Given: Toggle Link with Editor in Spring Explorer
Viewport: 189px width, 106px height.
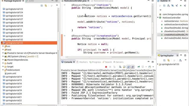Looking at the screenshot, I should point(168,60).
